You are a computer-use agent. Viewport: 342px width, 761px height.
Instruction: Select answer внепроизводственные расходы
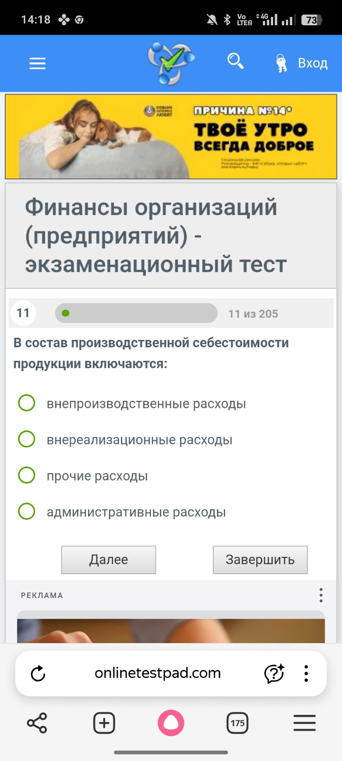pyautogui.click(x=26, y=403)
